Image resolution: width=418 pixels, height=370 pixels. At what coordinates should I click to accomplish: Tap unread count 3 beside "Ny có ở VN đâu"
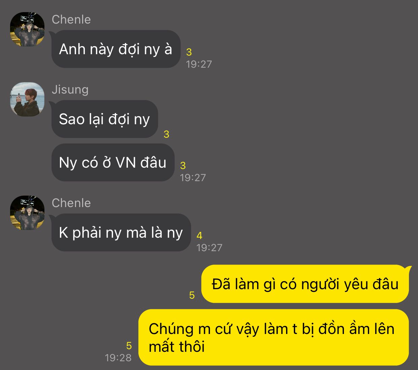coord(183,166)
